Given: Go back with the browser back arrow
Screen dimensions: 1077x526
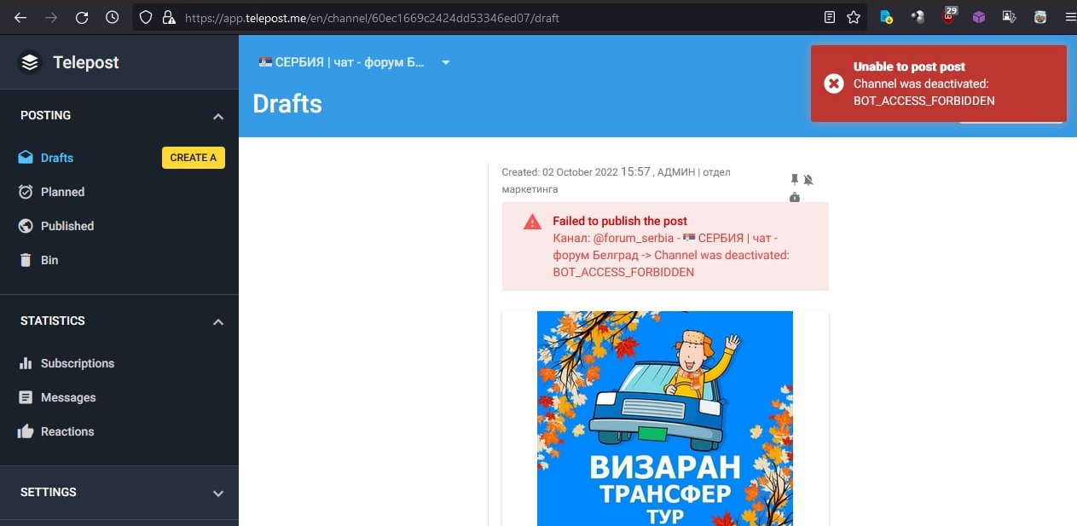Looking at the screenshot, I should coord(20,17).
